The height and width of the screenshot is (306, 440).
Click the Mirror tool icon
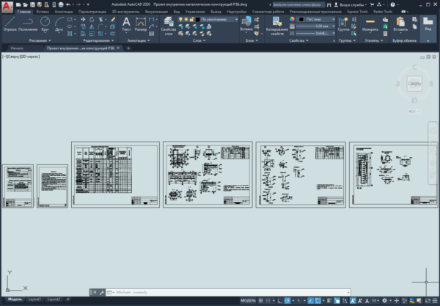point(92,26)
